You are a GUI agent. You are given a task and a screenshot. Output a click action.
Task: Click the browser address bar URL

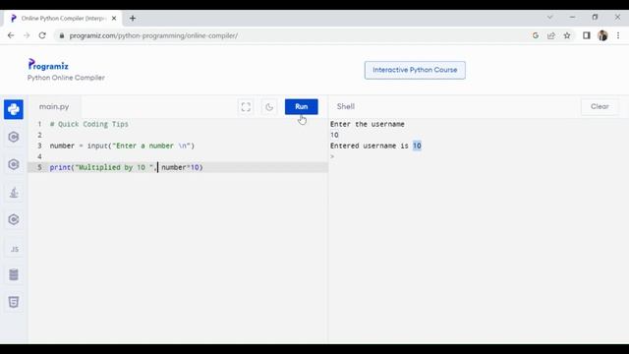[153, 35]
